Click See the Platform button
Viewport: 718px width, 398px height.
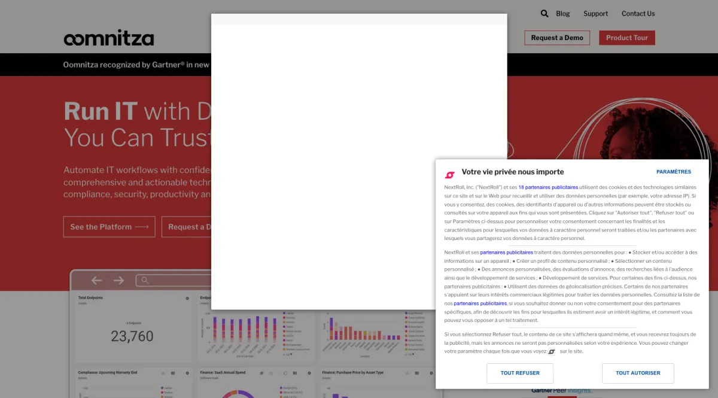click(109, 227)
